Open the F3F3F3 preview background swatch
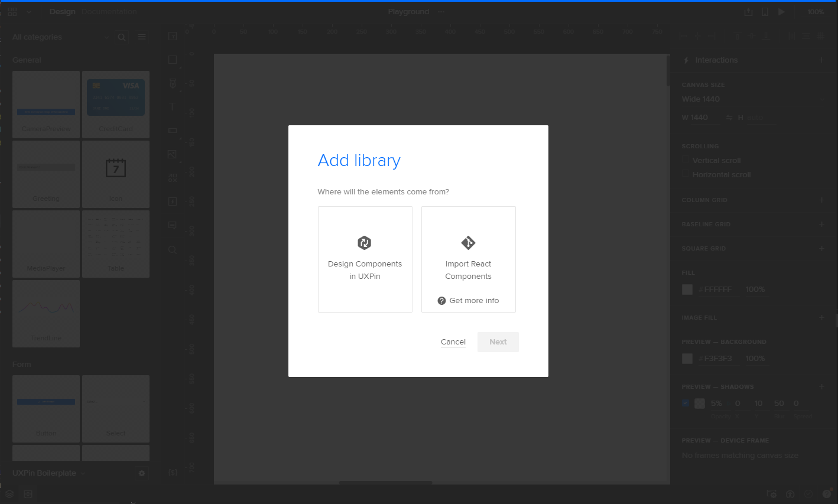 tap(687, 359)
